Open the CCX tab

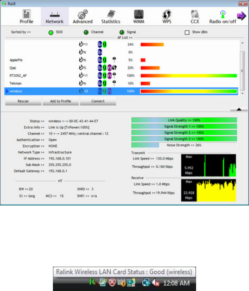click(195, 17)
